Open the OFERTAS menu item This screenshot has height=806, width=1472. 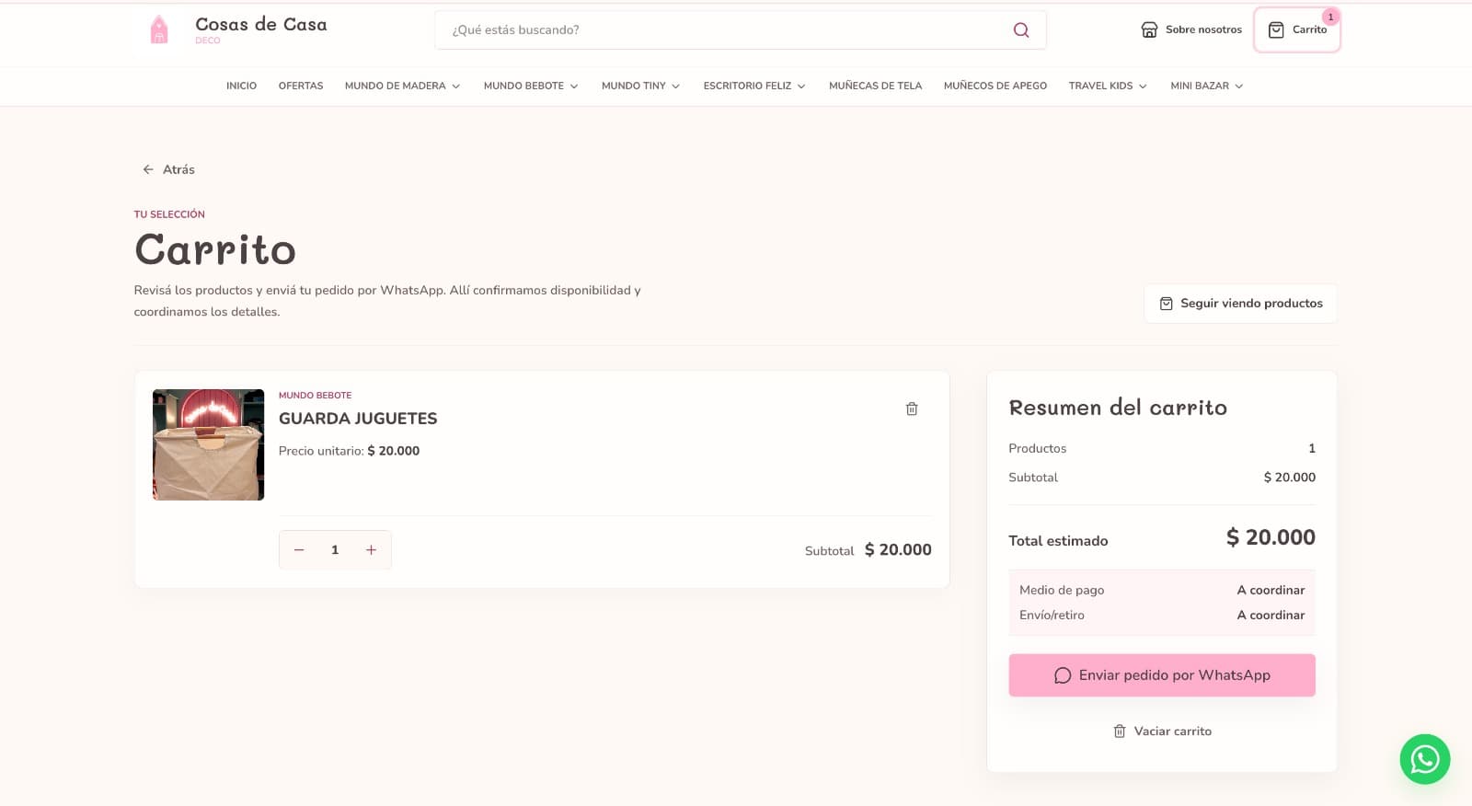pyautogui.click(x=301, y=86)
